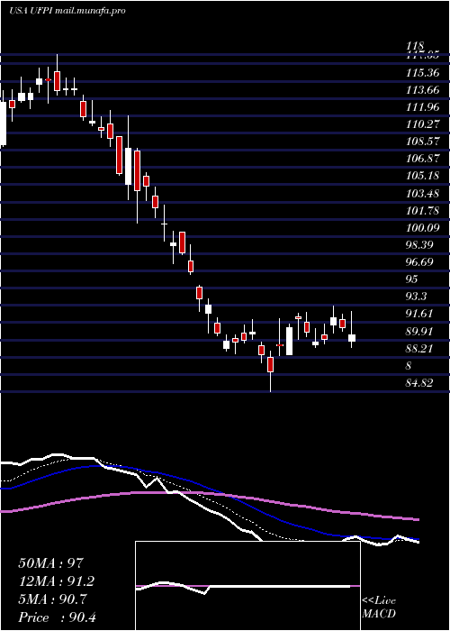
Task: Click the USA UFPI mail.munafa.pro title text
Action: tap(67, 11)
